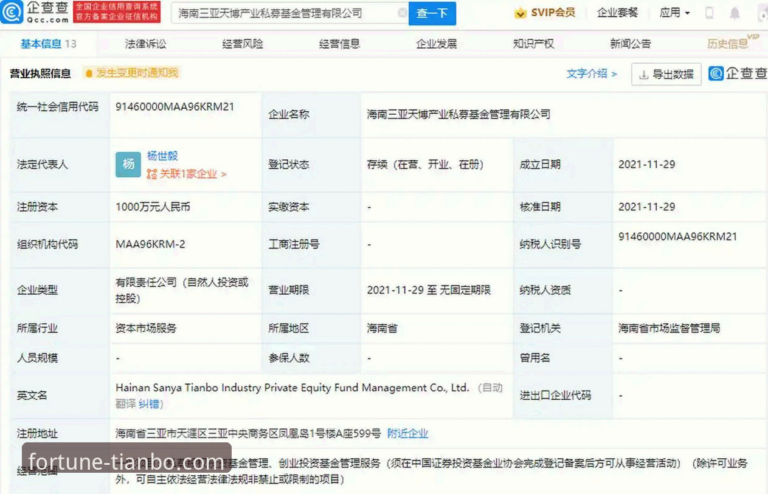Viewport: 768px width, 494px height.
Task: Click 有限责任公司 enterprise type value
Action: pos(182,290)
